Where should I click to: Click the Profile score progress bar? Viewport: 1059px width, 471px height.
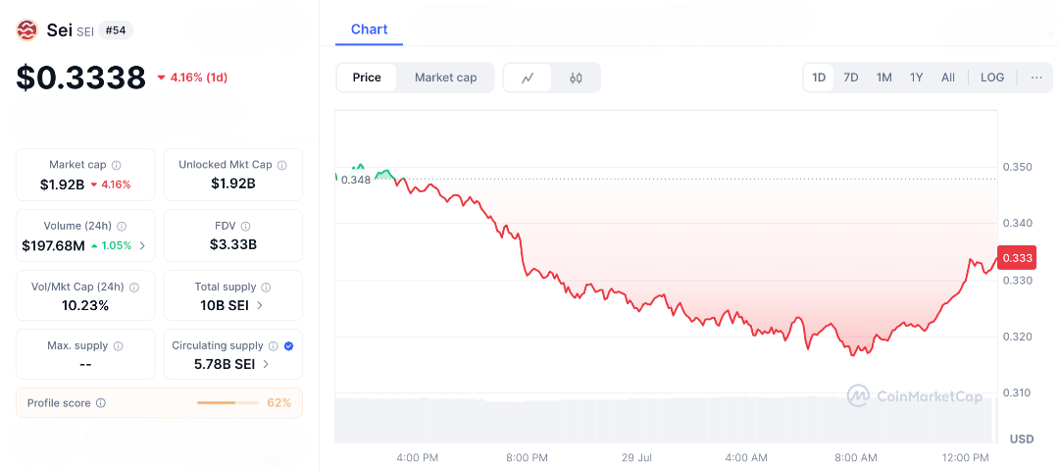[228, 403]
